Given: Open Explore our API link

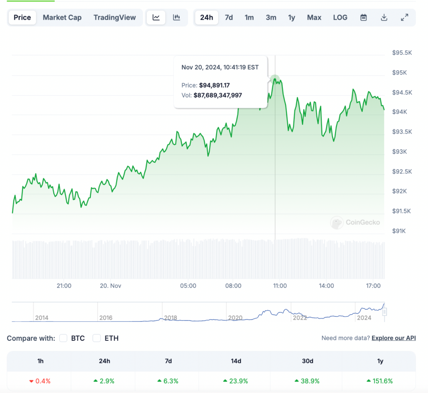Looking at the screenshot, I should [393, 338].
